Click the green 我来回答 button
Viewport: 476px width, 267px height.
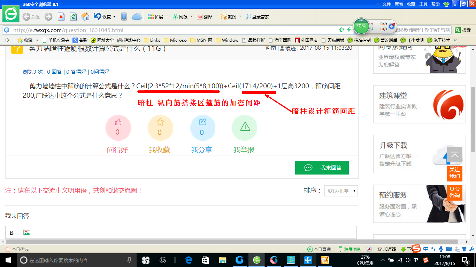click(322, 168)
